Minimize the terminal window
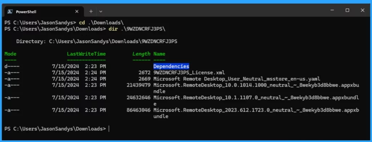372x142 pixels. (x=332, y=10)
